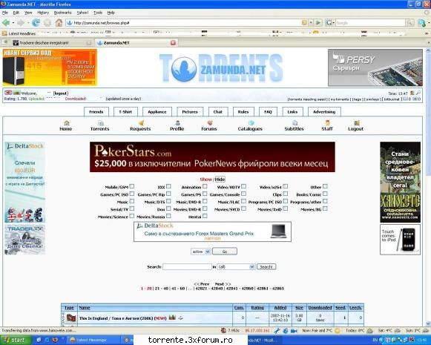Open the search engine selector dropdown
This screenshot has width=431, height=345.
pyautogui.click(x=330, y=23)
